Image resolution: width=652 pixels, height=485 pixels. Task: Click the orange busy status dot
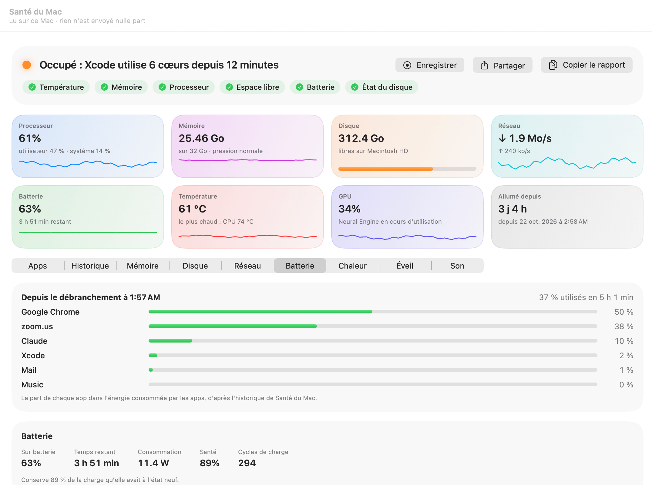pos(27,65)
